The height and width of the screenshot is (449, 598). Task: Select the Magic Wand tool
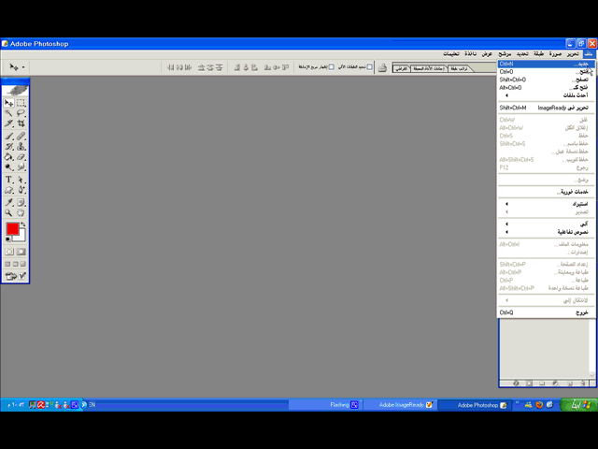[x=9, y=113]
